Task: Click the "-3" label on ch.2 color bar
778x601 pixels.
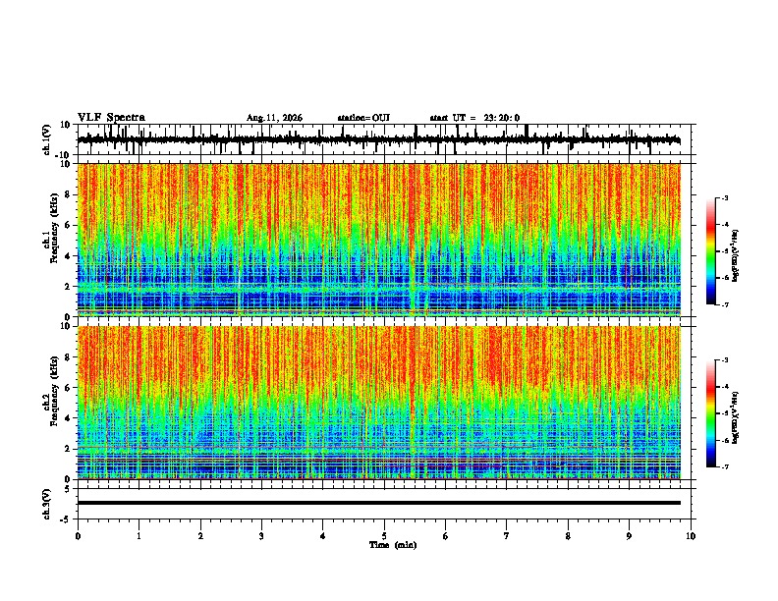Action: 724,360
